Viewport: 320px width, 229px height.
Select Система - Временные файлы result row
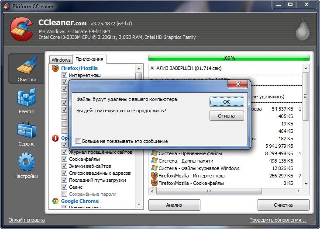click(226, 153)
